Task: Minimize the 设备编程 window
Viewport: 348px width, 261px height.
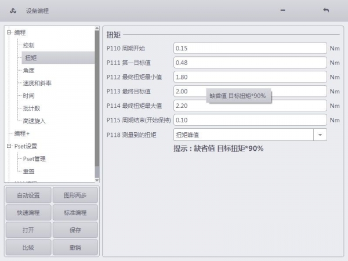Action: [x=282, y=11]
